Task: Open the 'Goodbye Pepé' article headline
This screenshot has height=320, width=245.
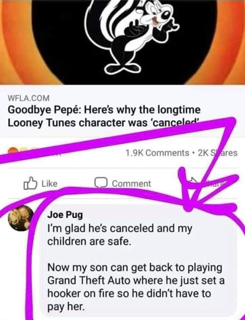Action: (x=104, y=116)
